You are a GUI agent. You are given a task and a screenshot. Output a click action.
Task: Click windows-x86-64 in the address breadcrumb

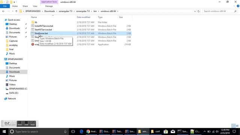(108, 11)
